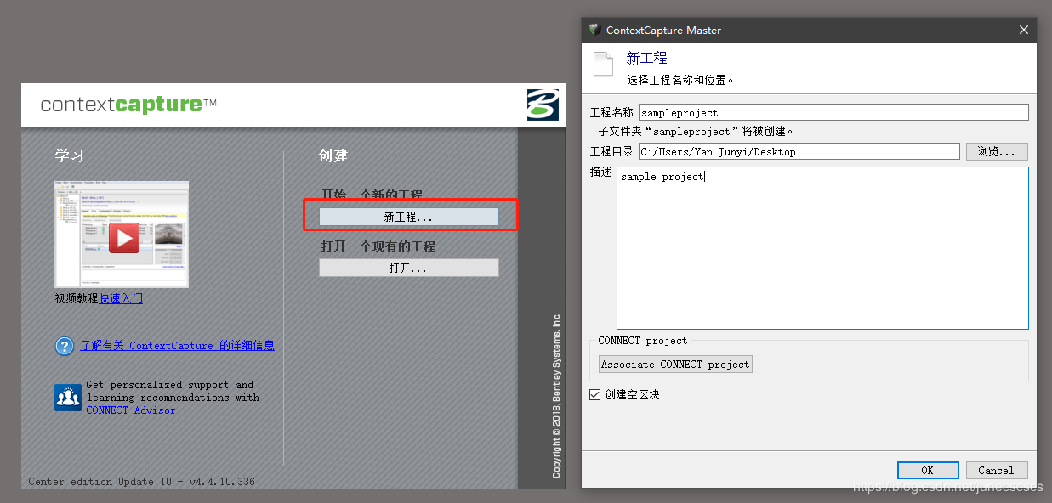Screen dimensions: 1052x503
Task: Enable the 创建空区块 checkbox
Action: tap(594, 393)
